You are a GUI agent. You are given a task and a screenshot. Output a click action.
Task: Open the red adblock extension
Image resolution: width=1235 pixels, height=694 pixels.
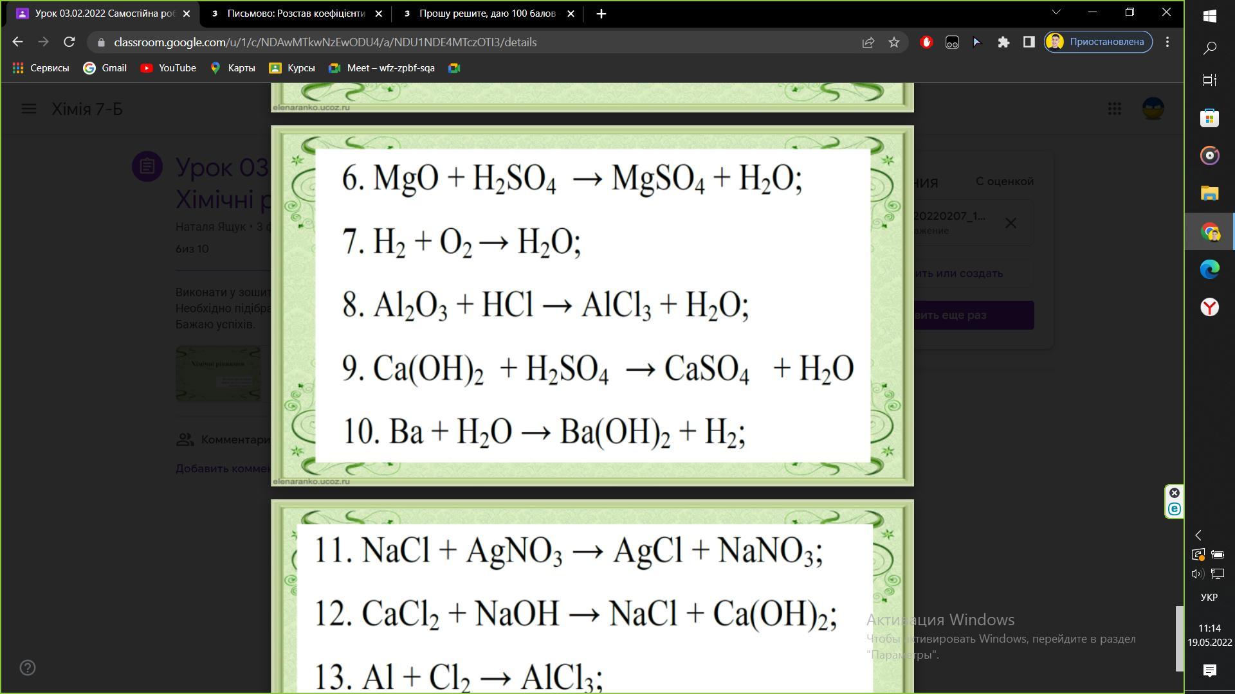click(x=926, y=42)
